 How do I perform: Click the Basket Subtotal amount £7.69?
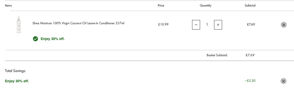250,55
